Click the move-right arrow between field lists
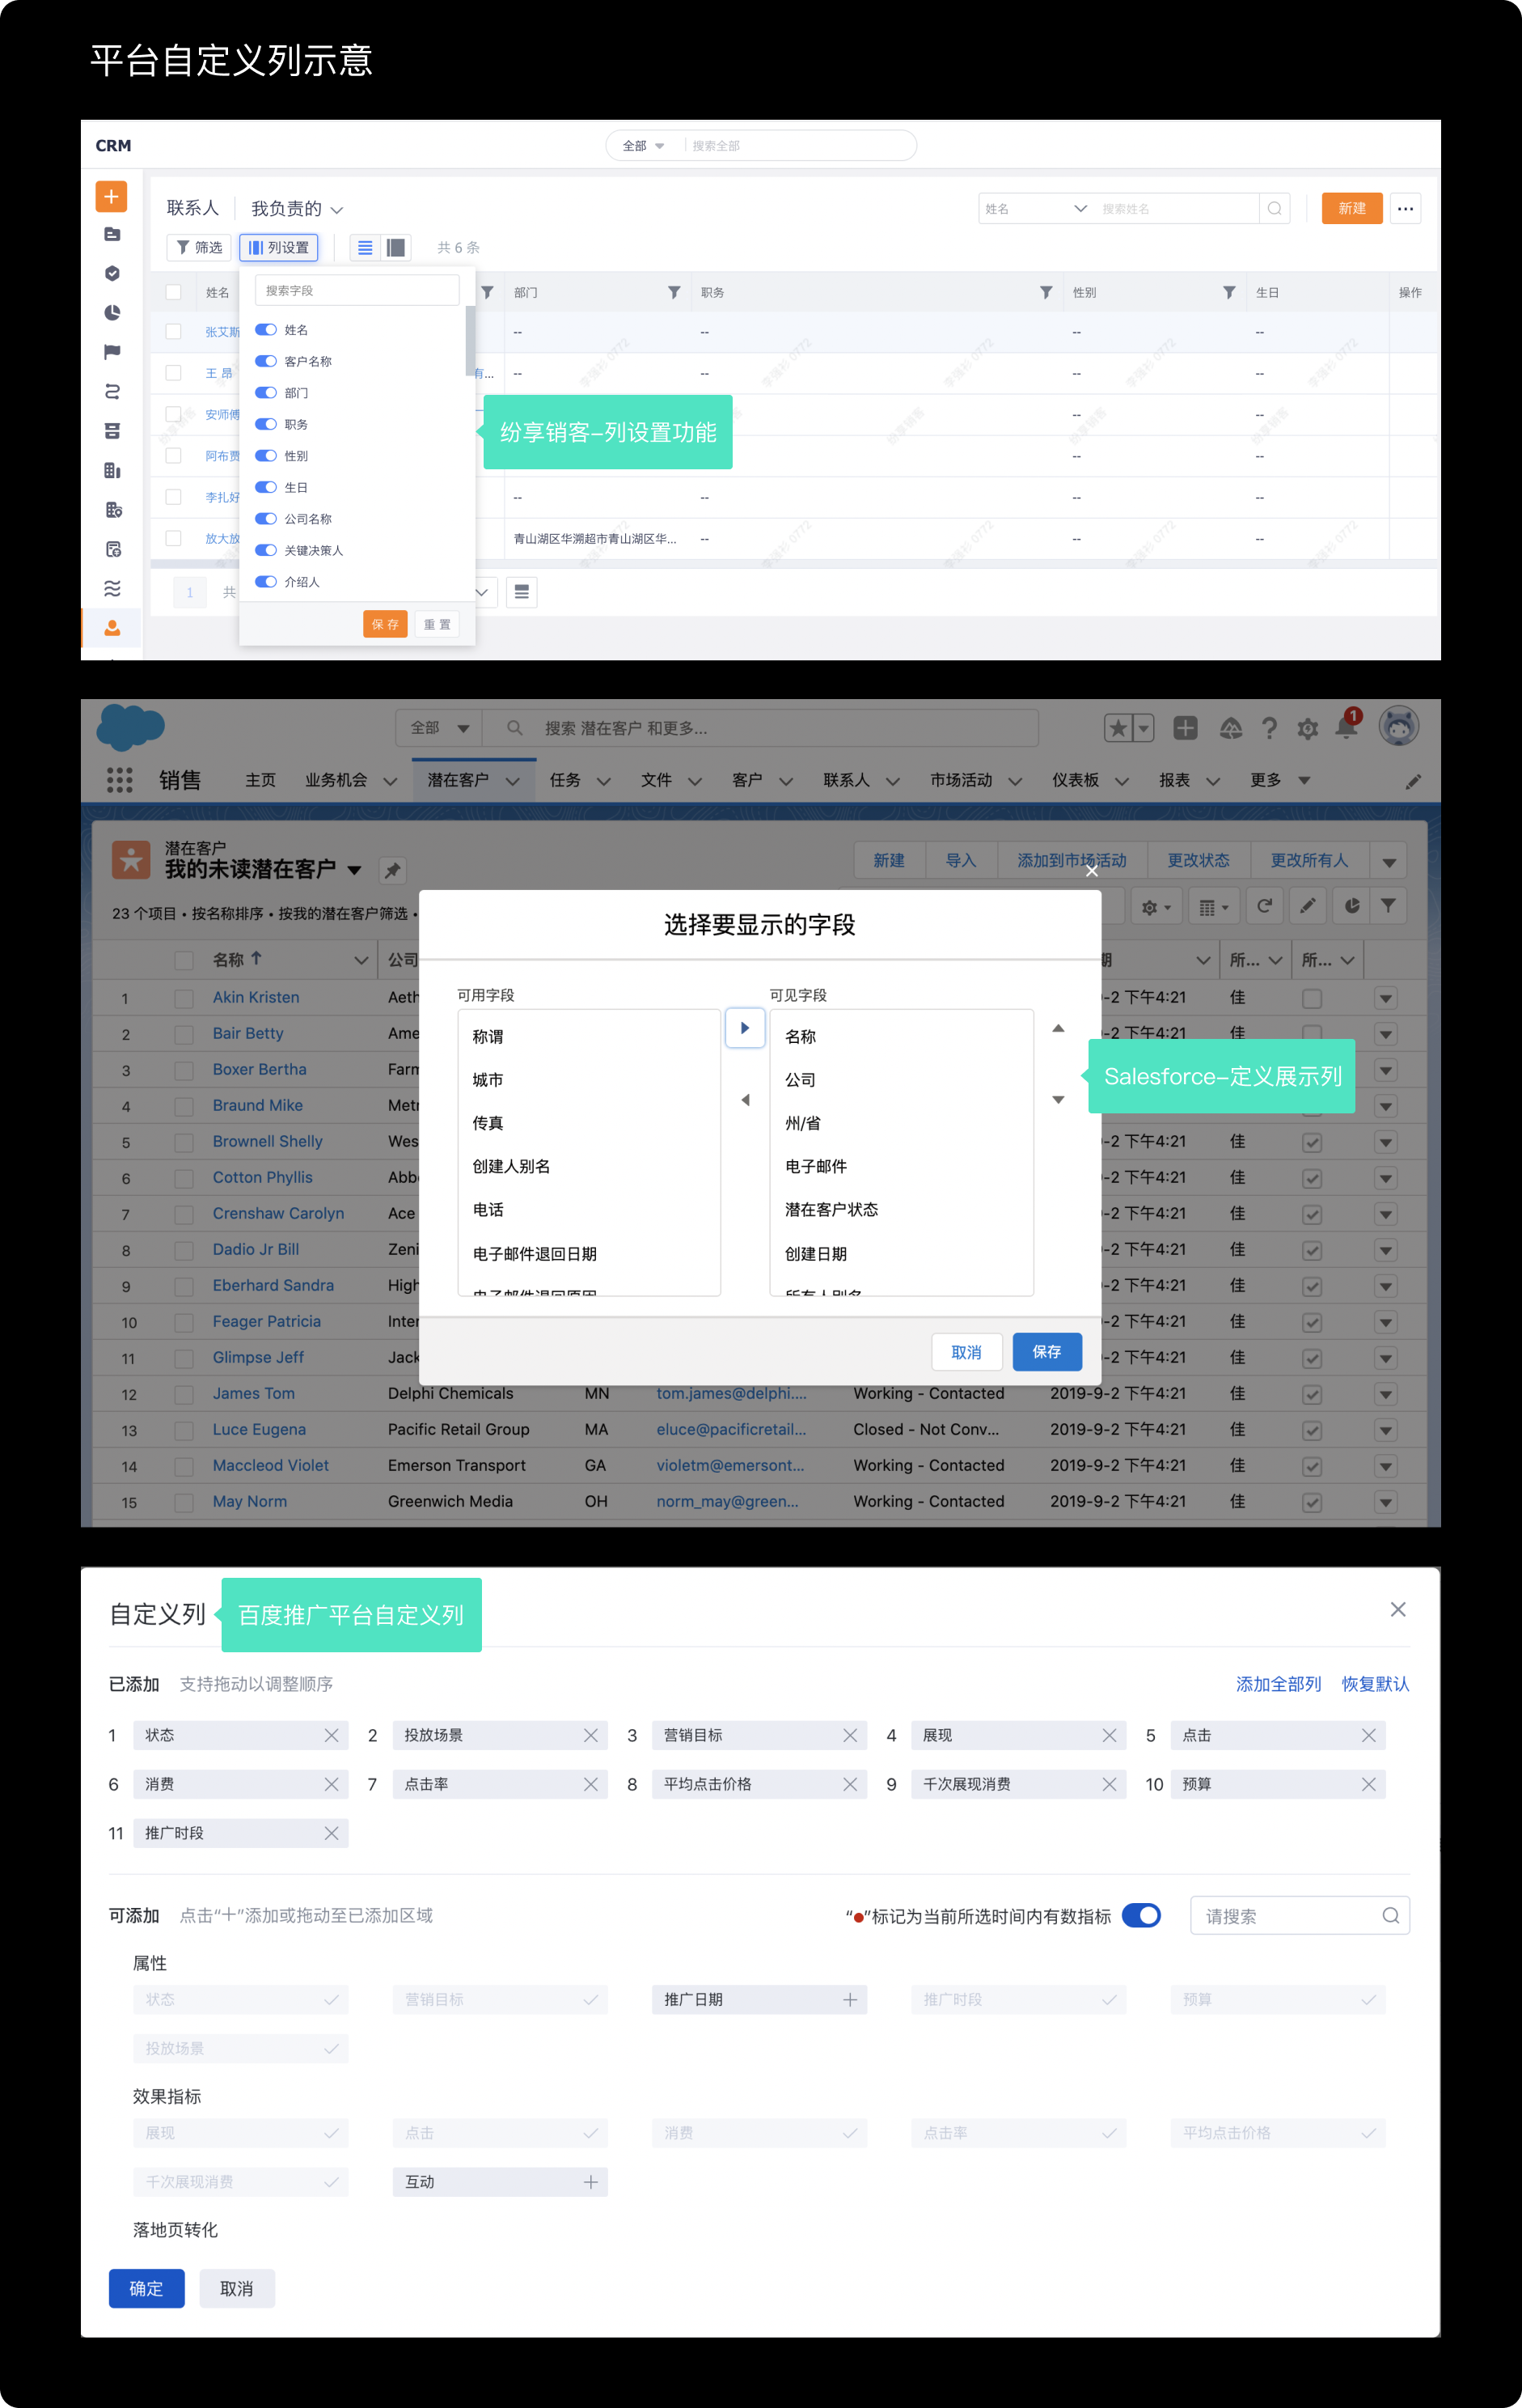The height and width of the screenshot is (2408, 1522). coord(745,1028)
